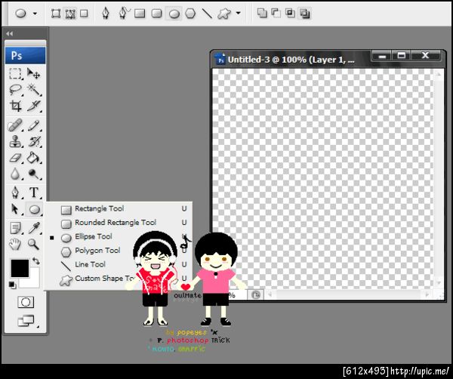Image resolution: width=453 pixels, height=379 pixels.
Task: Select the Eraser tool
Action: point(15,158)
